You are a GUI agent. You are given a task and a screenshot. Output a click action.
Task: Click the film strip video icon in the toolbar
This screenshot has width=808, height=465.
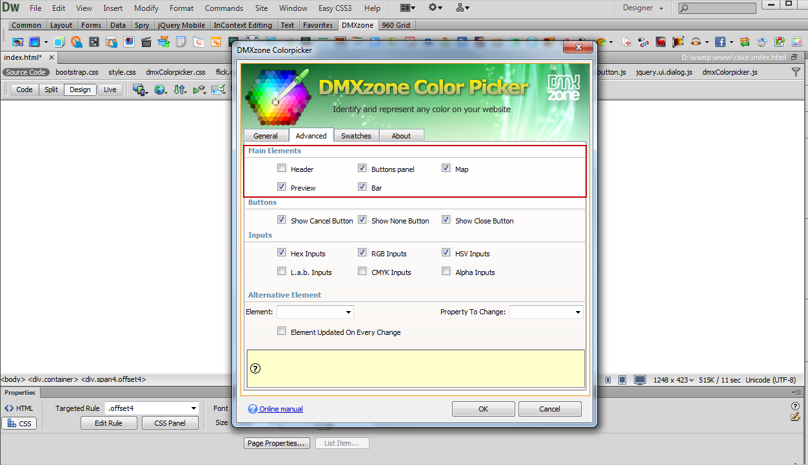661,42
